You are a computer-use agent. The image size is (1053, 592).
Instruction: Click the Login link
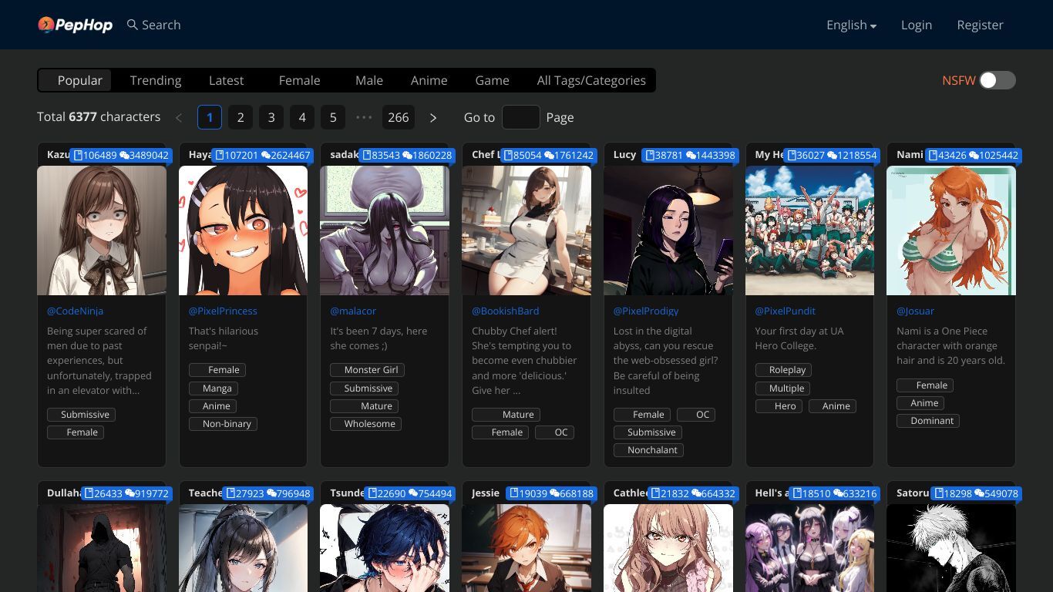917,25
